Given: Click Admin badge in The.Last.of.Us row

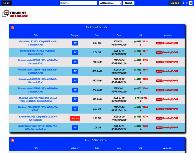Looking at the screenshot, I should 159,109.
